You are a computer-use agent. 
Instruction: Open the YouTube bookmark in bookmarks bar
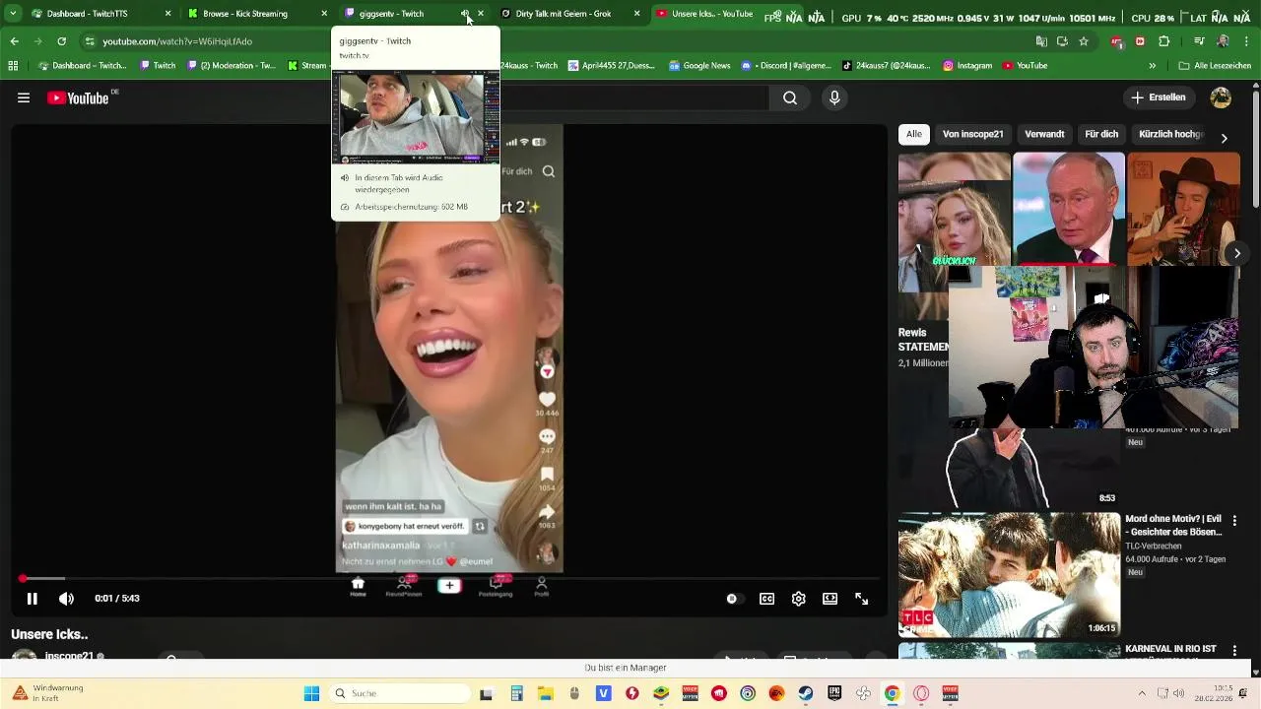click(x=1025, y=66)
